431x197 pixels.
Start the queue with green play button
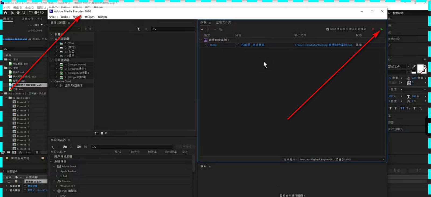(x=381, y=29)
